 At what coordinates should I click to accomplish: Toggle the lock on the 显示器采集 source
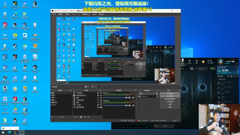(101, 107)
